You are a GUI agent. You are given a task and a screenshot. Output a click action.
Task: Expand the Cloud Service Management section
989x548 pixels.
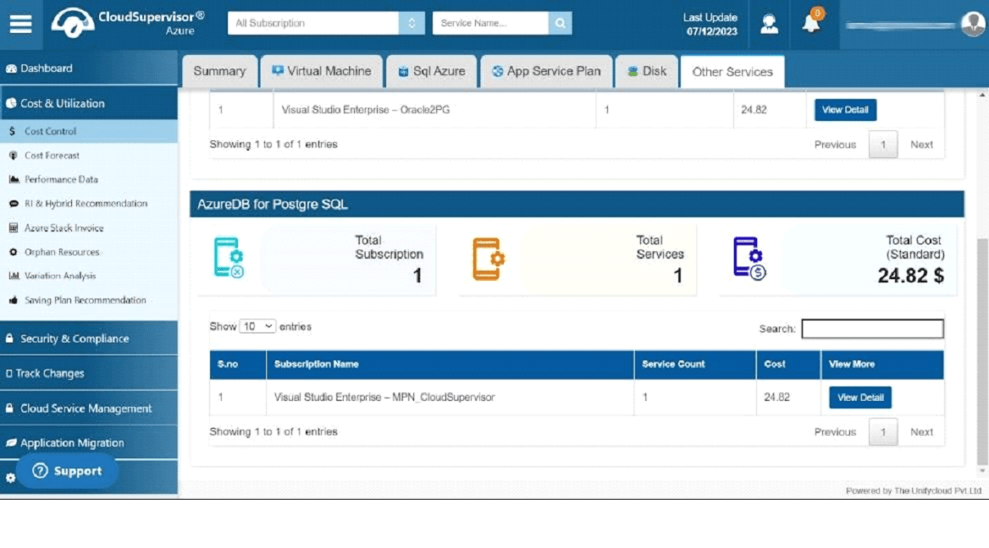(89, 408)
